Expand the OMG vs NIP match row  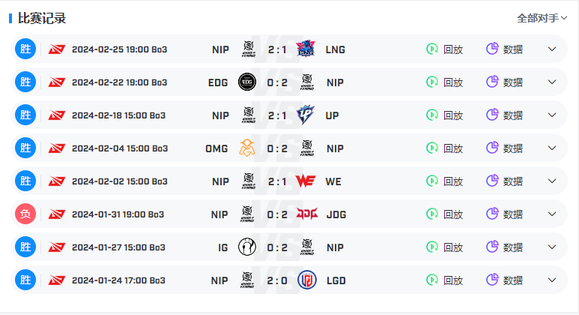(x=552, y=148)
